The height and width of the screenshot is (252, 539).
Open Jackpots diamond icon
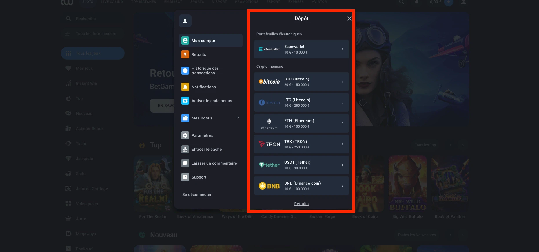coord(68,159)
